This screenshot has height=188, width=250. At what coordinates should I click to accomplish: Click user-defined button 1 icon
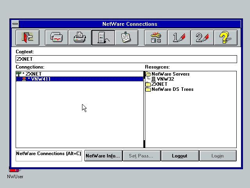click(x=179, y=38)
